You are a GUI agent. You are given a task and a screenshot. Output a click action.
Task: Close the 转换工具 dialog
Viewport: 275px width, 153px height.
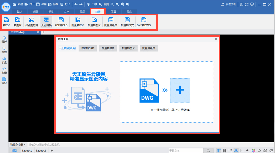(x=216, y=39)
